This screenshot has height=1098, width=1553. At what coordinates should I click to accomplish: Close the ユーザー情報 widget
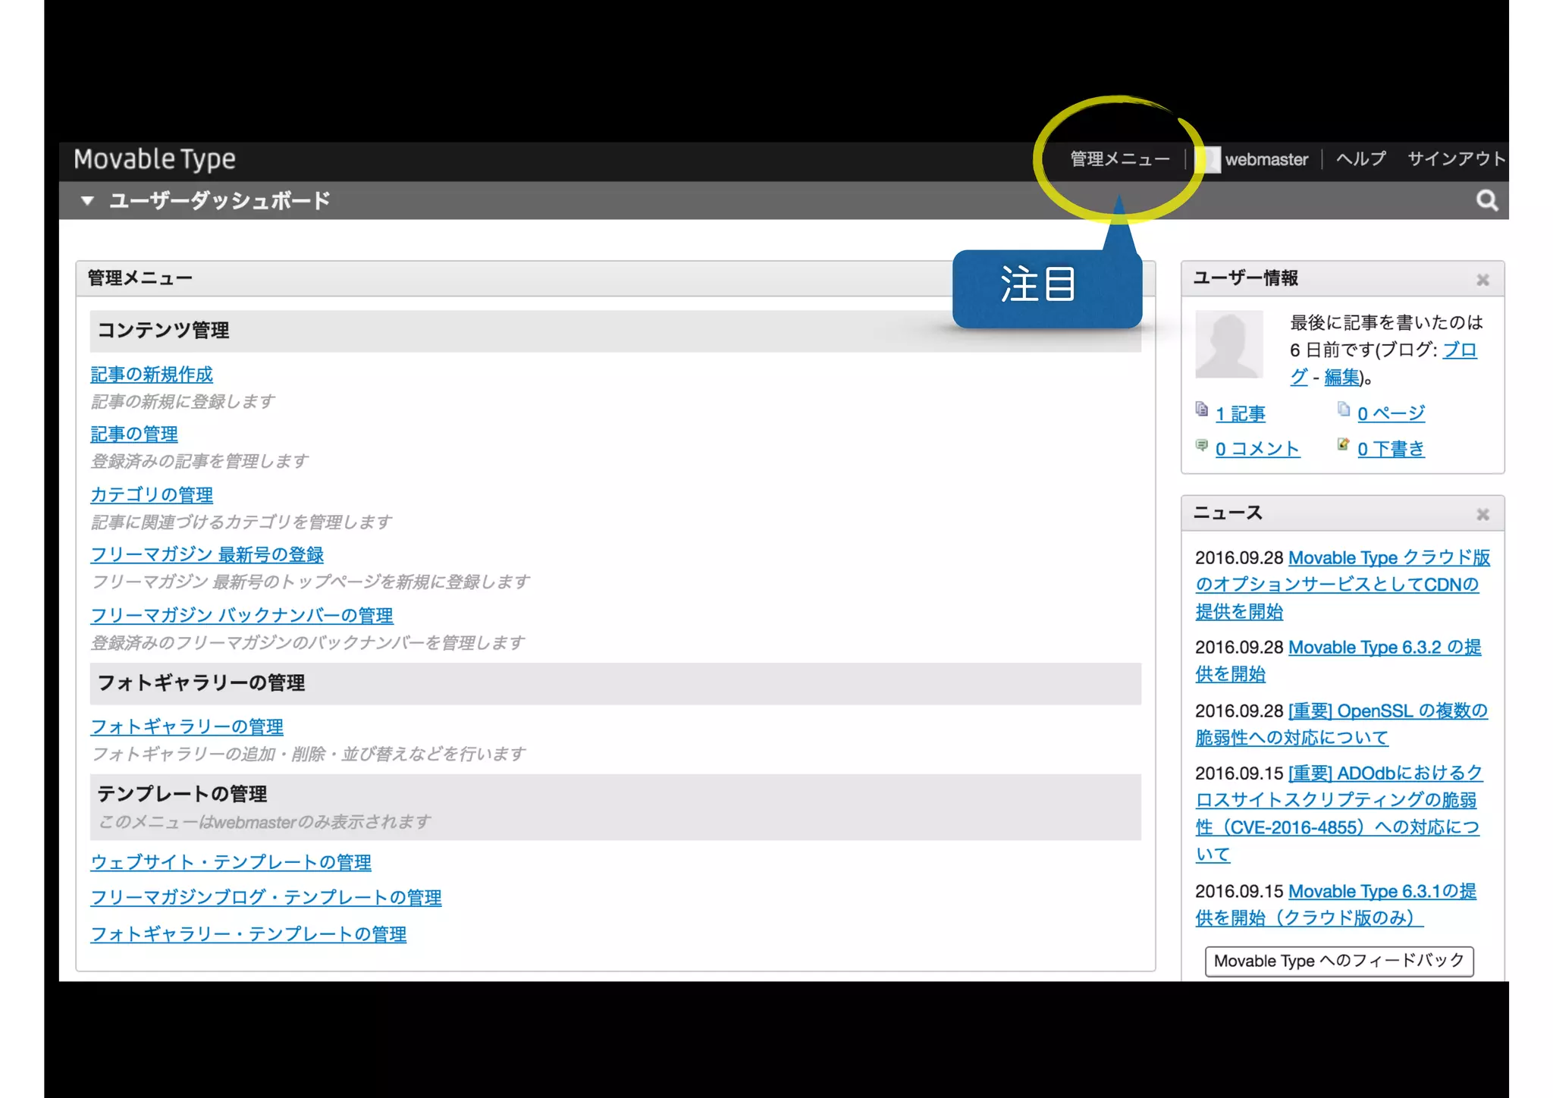1482,280
